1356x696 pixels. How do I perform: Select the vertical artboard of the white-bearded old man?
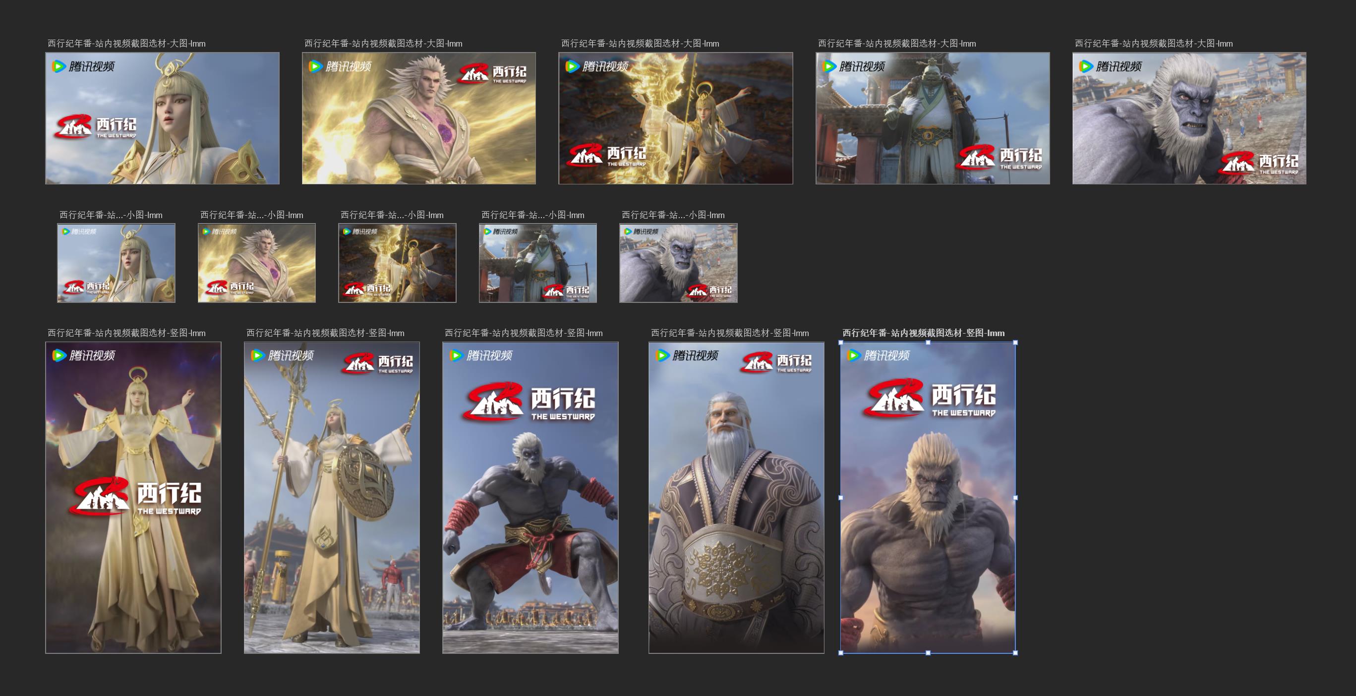click(x=736, y=498)
